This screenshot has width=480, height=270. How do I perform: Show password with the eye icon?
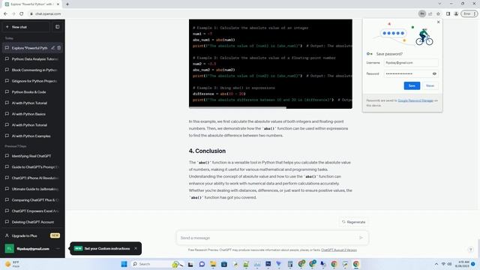click(x=434, y=73)
